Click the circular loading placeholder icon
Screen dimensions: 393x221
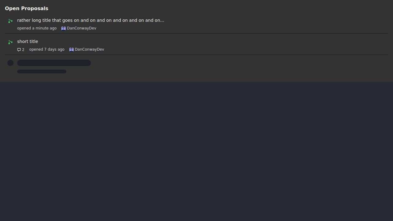pos(10,63)
